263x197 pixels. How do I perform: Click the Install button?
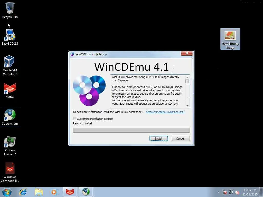159,138
